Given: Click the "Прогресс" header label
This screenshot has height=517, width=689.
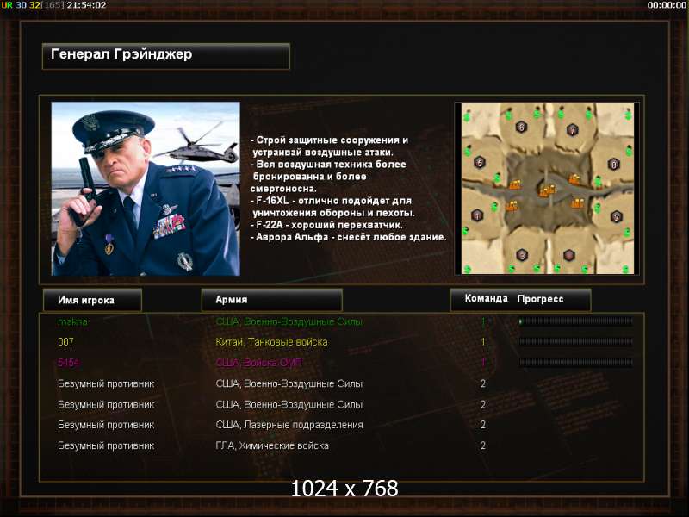Looking at the screenshot, I should 540,299.
